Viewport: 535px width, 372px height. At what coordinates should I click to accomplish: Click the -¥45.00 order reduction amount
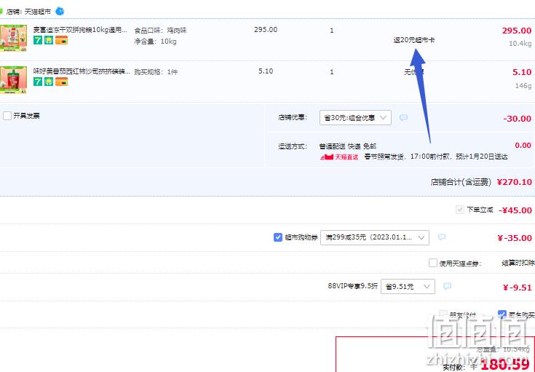pyautogui.click(x=515, y=210)
